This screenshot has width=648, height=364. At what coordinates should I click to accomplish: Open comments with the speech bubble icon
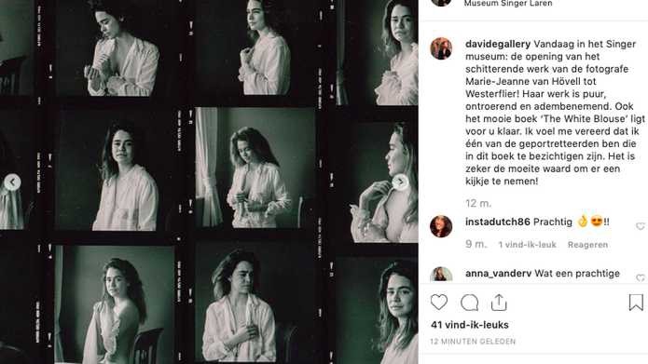tap(470, 303)
